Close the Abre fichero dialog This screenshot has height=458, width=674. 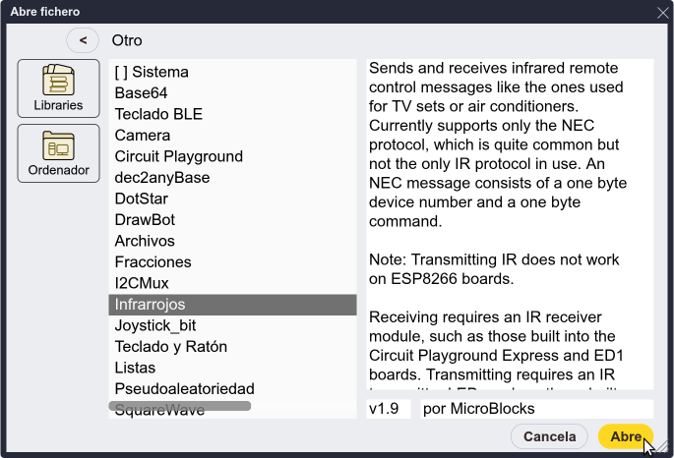coord(662,13)
